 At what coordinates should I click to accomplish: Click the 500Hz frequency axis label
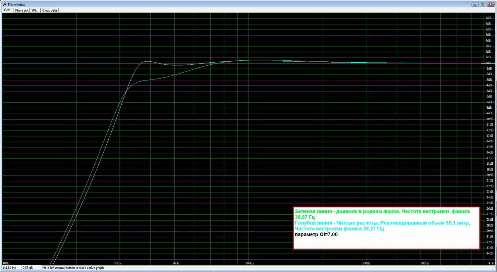[425, 263]
